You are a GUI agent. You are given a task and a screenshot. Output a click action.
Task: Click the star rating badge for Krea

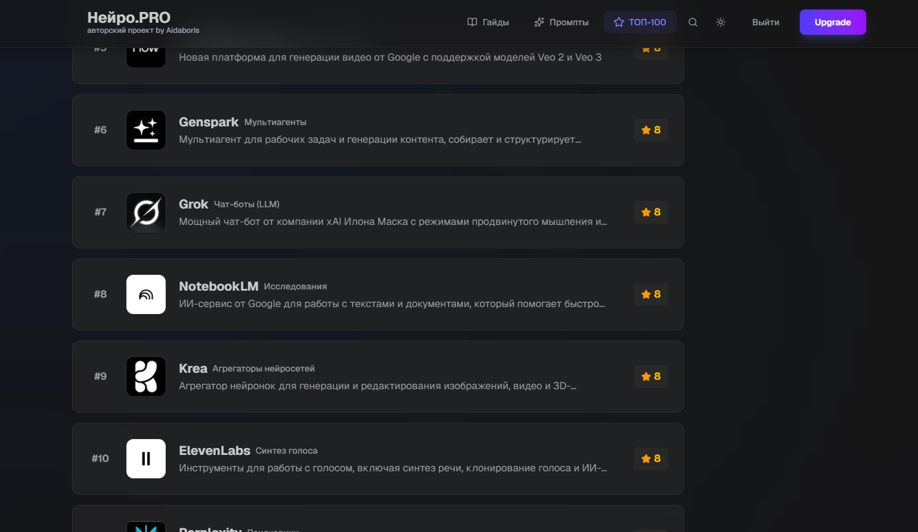tap(651, 377)
